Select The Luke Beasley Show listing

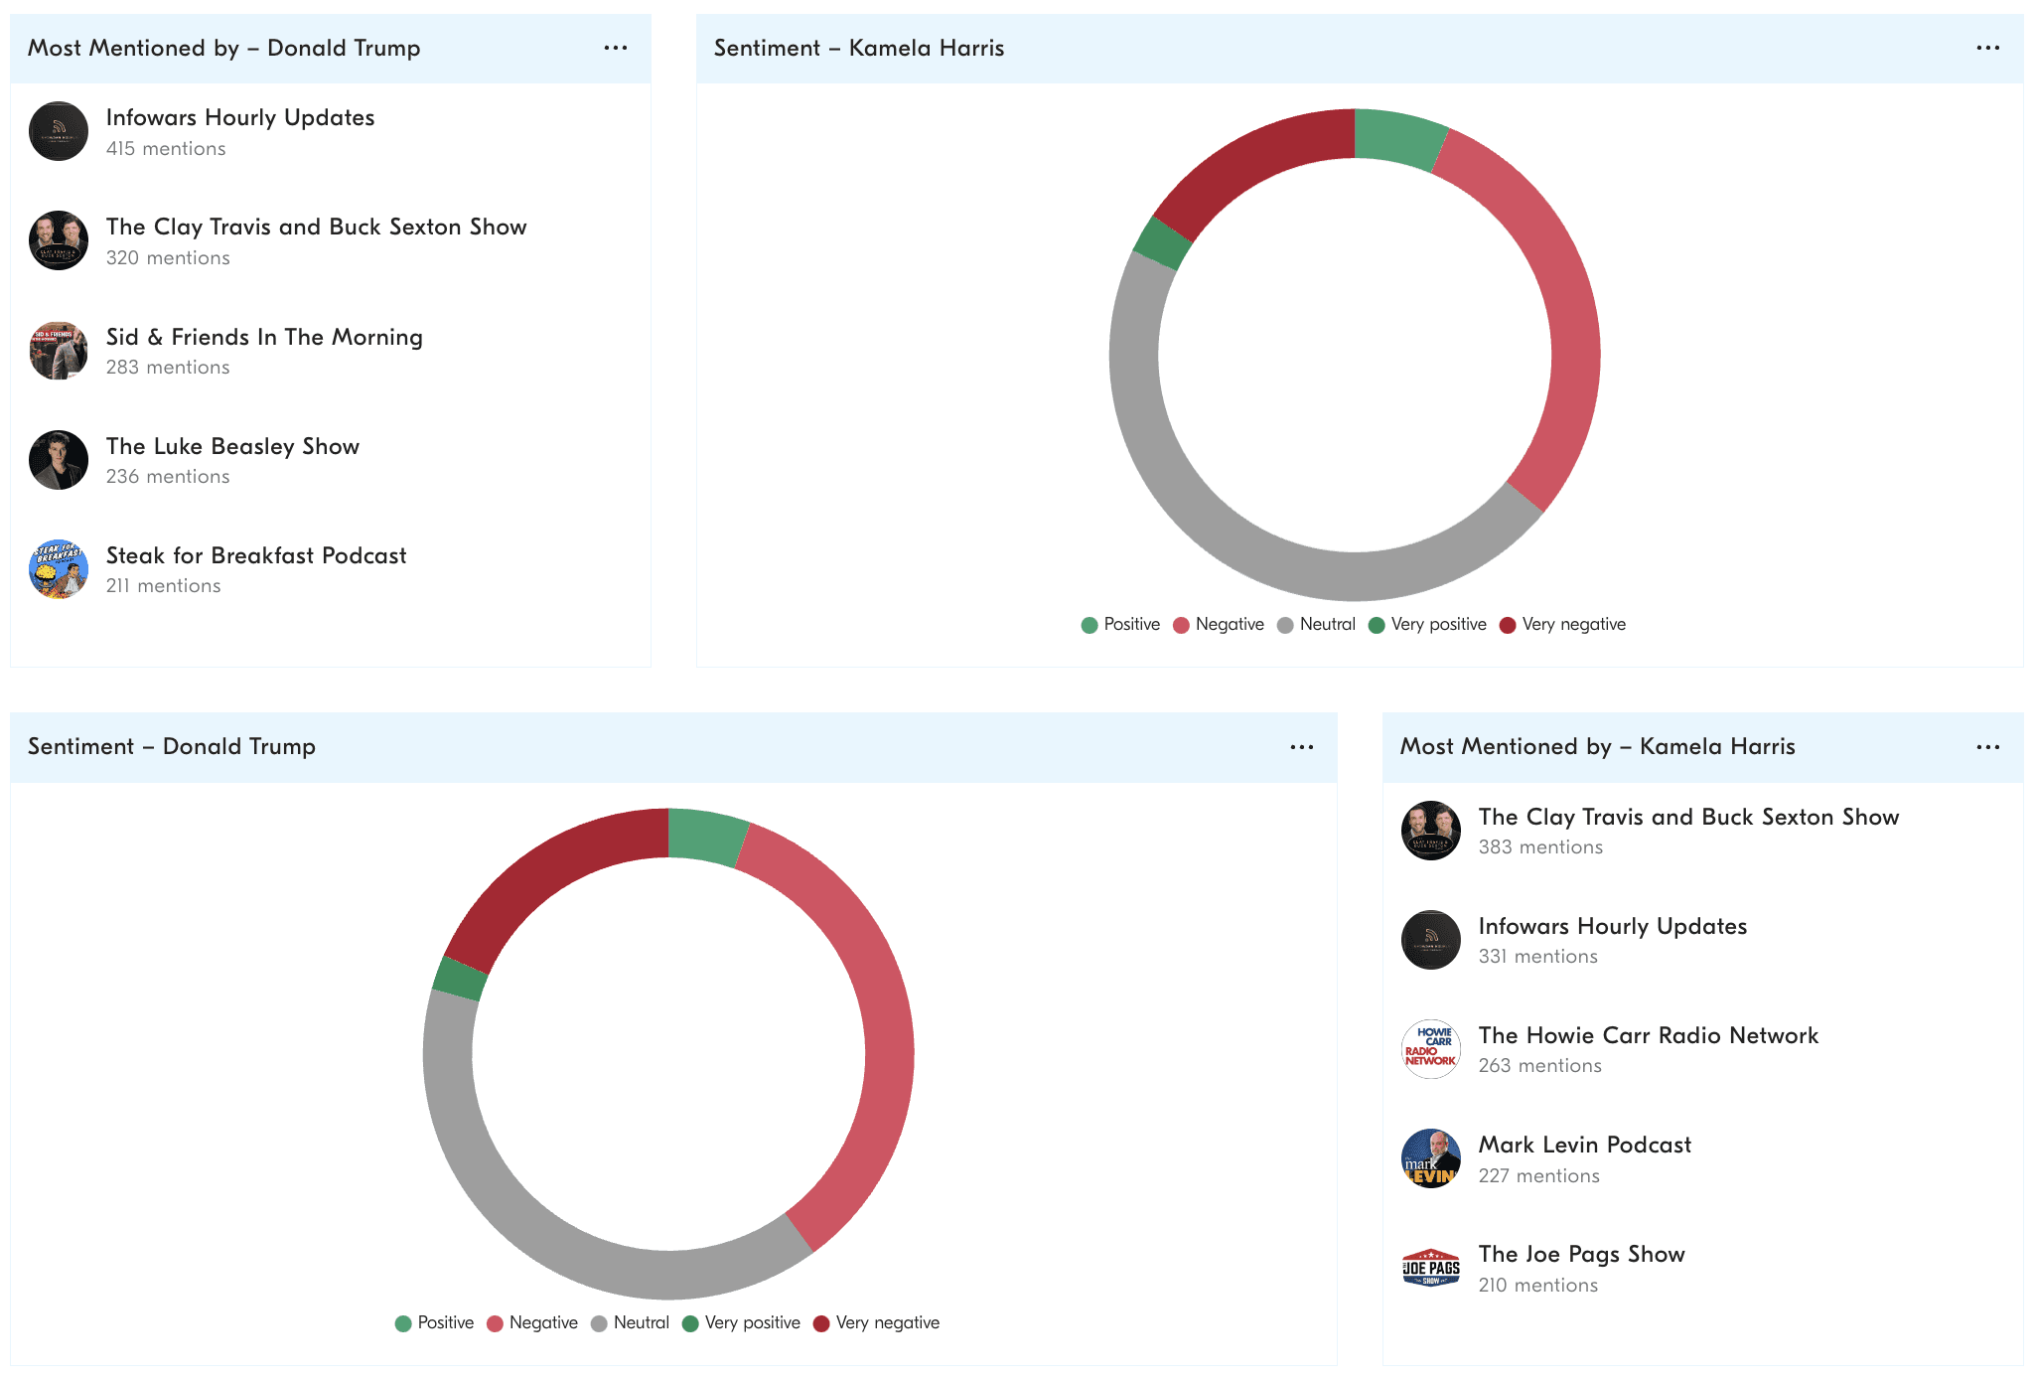[232, 446]
